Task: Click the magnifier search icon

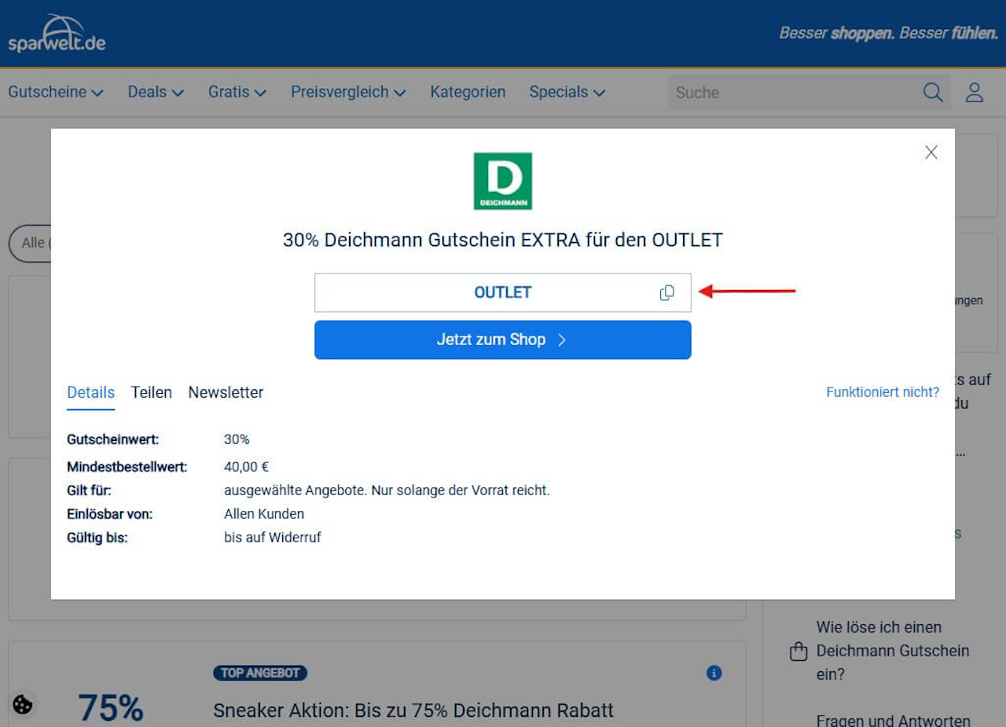Action: click(933, 93)
